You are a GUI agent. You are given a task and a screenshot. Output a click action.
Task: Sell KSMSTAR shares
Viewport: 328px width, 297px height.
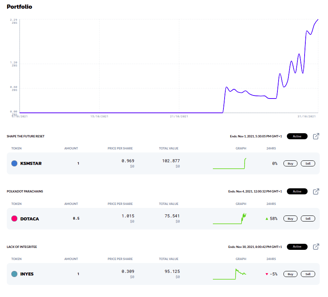pos(308,163)
